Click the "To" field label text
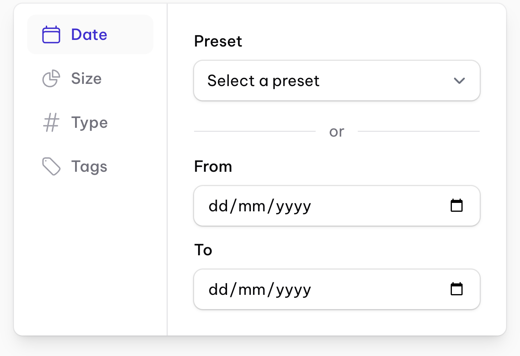520x356 pixels. click(203, 250)
